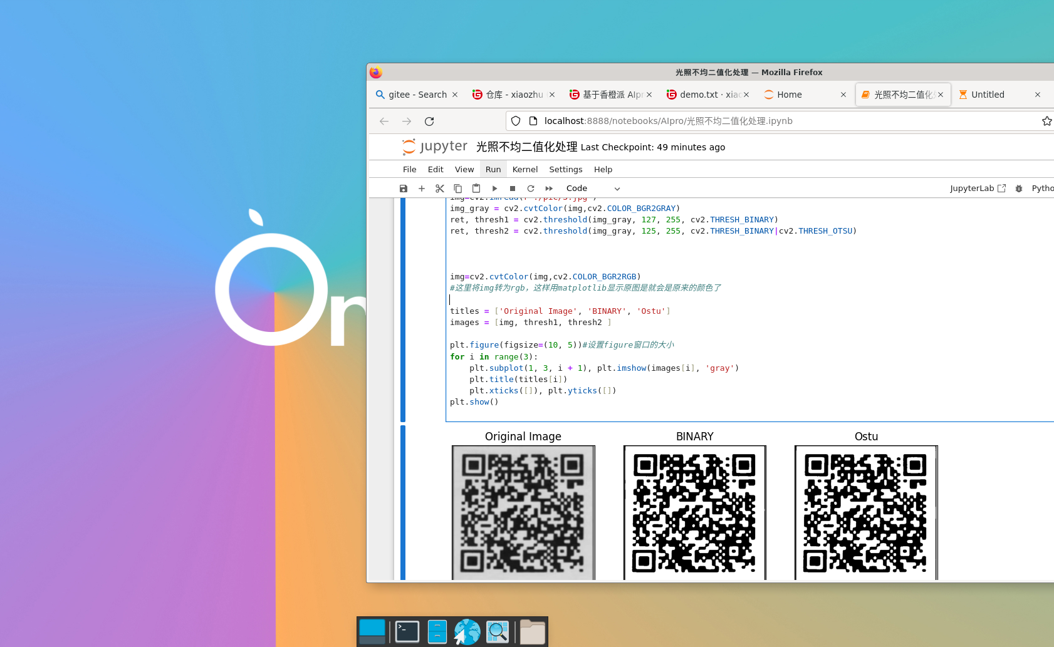
Task: Insert a new cell with the plus icon
Action: click(422, 189)
